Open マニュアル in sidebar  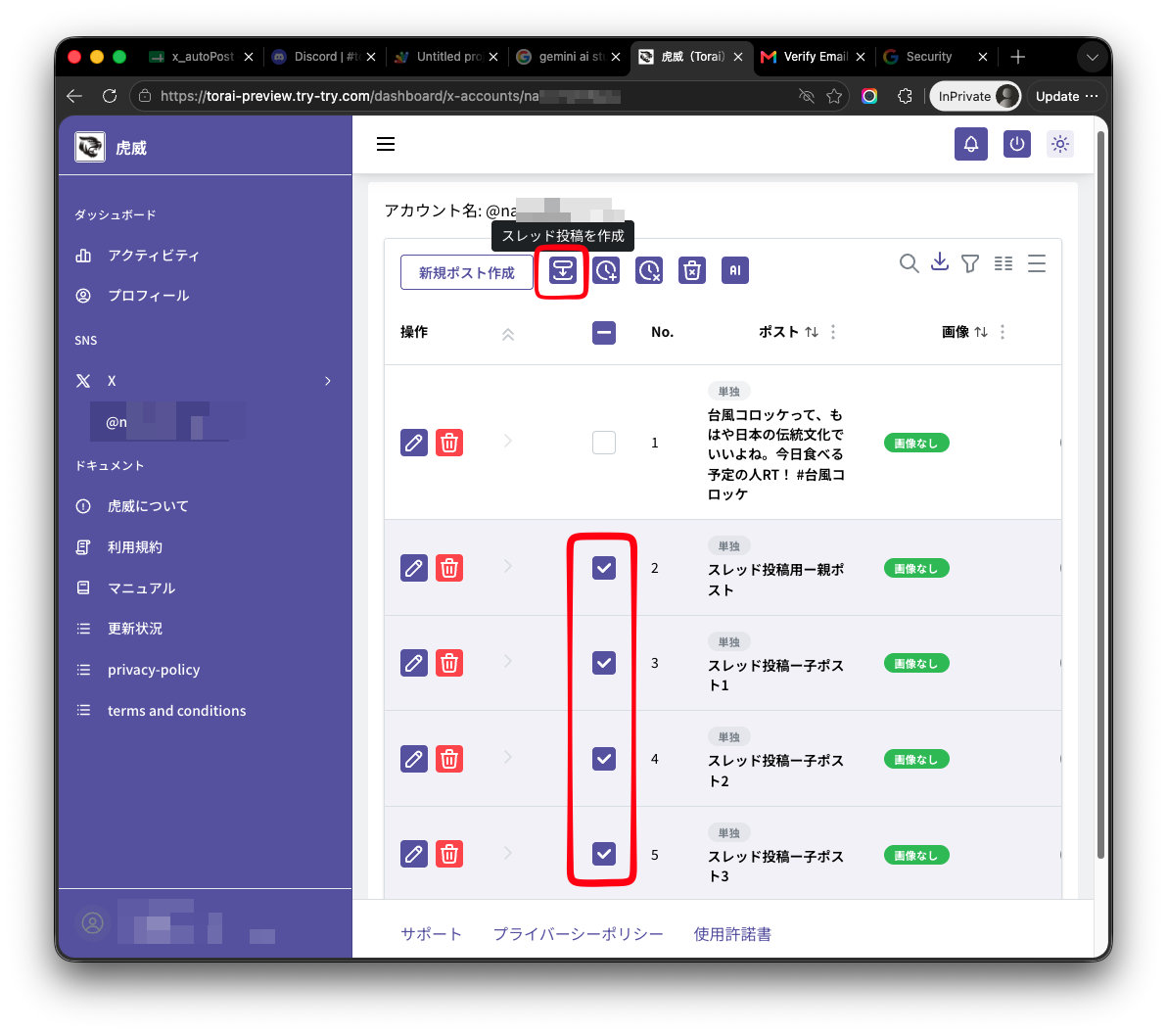(141, 588)
